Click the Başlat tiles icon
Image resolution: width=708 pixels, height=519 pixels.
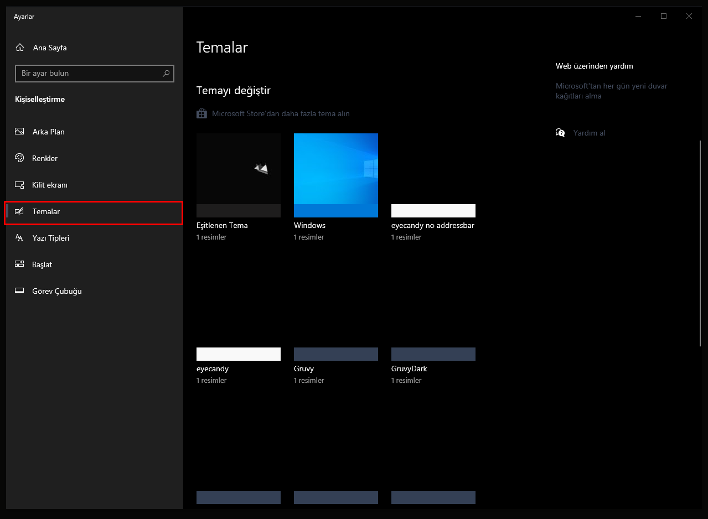pyautogui.click(x=20, y=264)
